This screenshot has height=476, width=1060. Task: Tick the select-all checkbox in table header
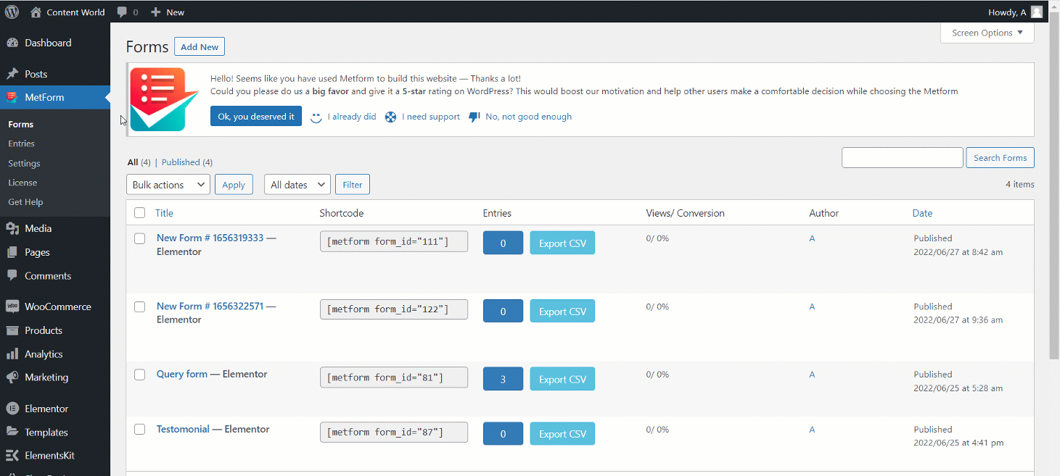140,213
